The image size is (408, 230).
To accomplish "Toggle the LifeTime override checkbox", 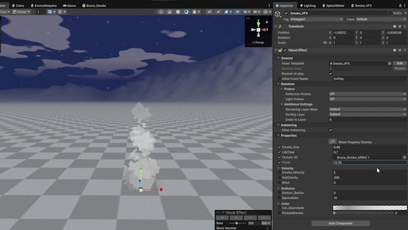I will pyautogui.click(x=280, y=153).
